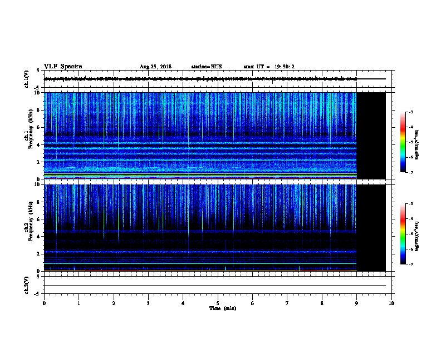The image size is (441, 340).
Task: Click the "-4" label on ch.2 color bar
Action: click(411, 219)
